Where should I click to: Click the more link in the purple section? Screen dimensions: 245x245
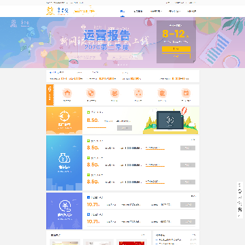[x=193, y=196]
